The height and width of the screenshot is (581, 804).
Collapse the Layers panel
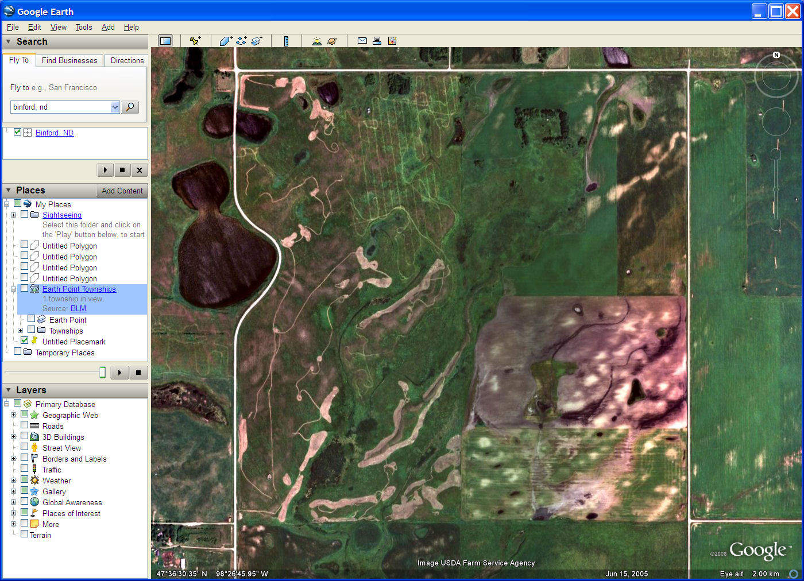9,390
